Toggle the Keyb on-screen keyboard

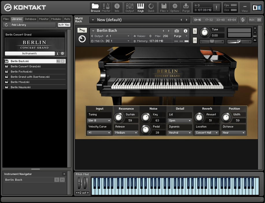pyautogui.click(x=140, y=8)
